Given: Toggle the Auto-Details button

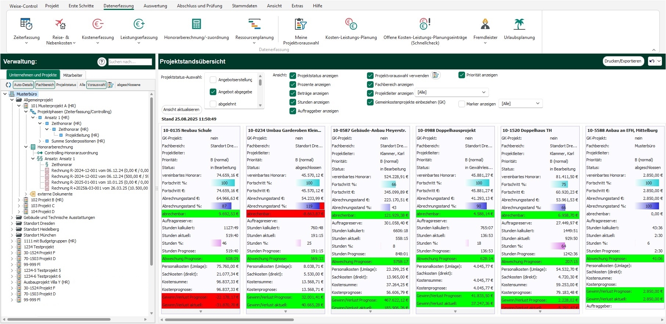Looking at the screenshot, I should tap(24, 85).
